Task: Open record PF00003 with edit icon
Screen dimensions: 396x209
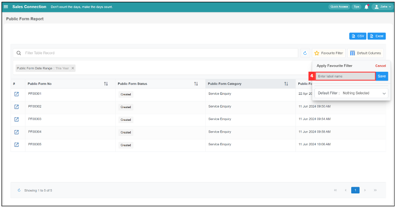Action: [17, 119]
